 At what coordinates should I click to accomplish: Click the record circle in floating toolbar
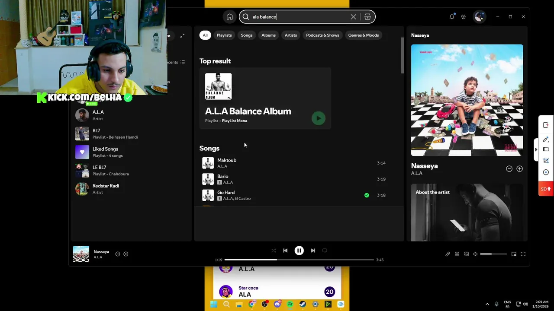coord(546,172)
